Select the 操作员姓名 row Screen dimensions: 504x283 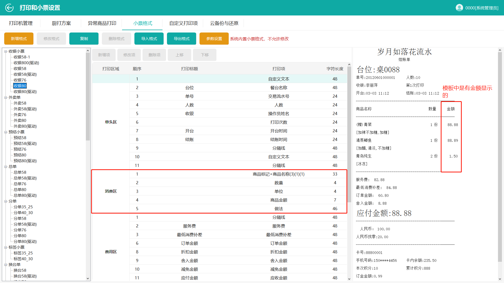pos(238,113)
